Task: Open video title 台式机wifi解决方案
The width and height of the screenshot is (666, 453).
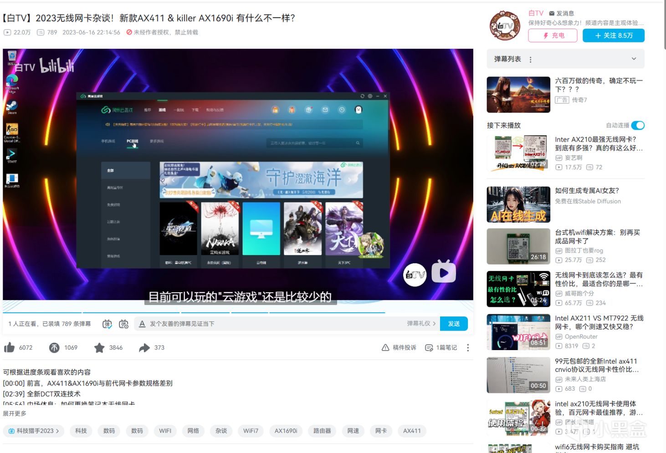Action: [x=598, y=237]
